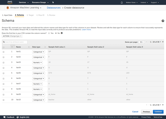Open Var02 Categorical data type dropdown
This screenshot has height=119, width=166.
point(39,57)
